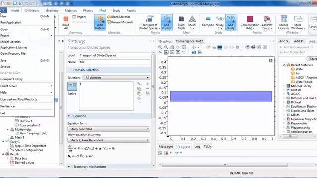Switch to the Log tab
Screen dimensions: 317x178
click(x=197, y=146)
